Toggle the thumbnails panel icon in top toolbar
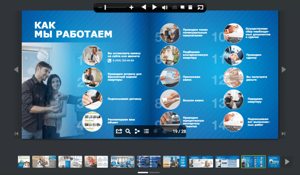Image resolution: width=300 pixels, height=175 pixels. [190, 7]
